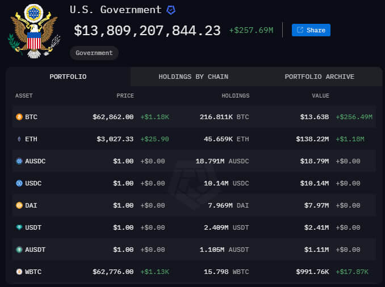Click the AUSDC token icon
Screen dimensions: 385x287
[x=19, y=161]
